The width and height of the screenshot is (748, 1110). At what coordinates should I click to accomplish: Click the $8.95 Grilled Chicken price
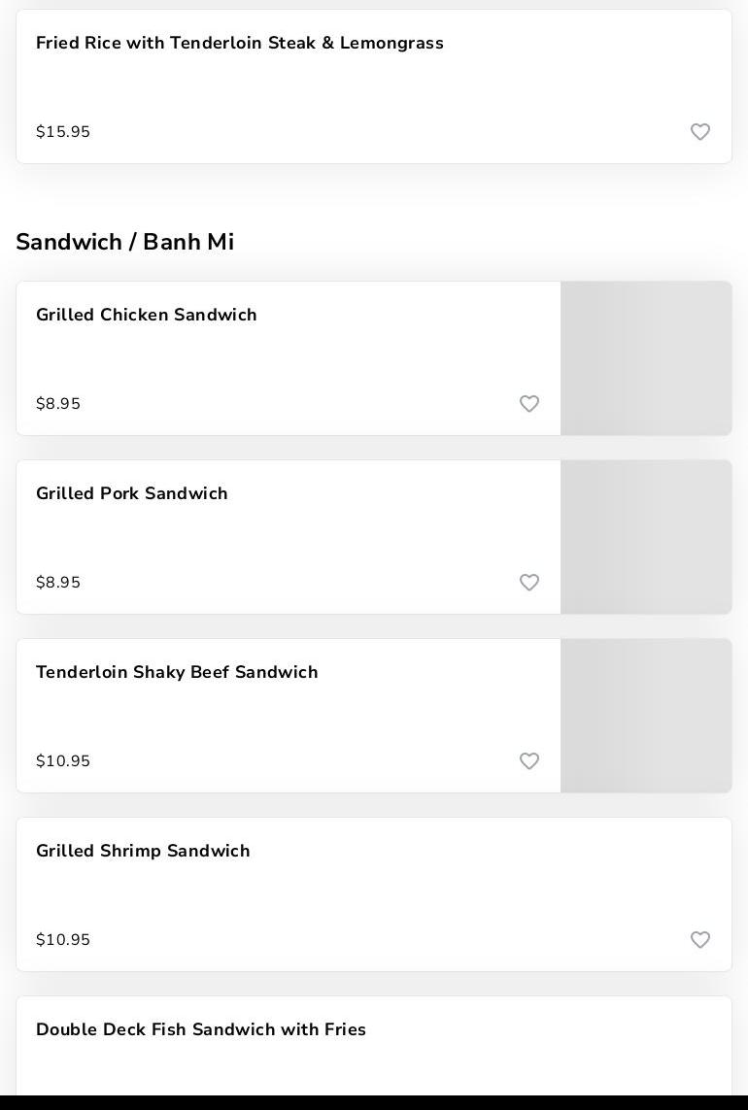pyautogui.click(x=58, y=404)
